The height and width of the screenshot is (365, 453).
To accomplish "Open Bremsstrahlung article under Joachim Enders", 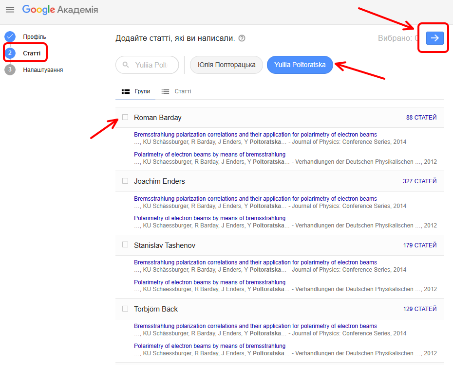I will click(x=255, y=199).
